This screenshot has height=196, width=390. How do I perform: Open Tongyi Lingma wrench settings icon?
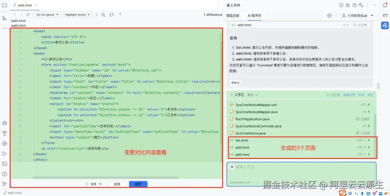click(361, 5)
